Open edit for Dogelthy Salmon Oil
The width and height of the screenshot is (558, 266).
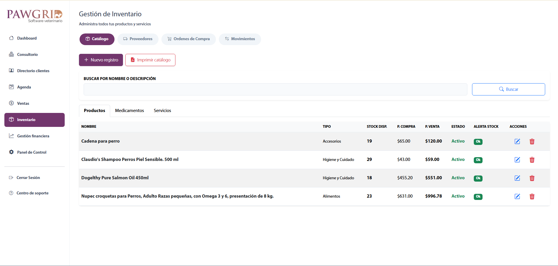517,178
